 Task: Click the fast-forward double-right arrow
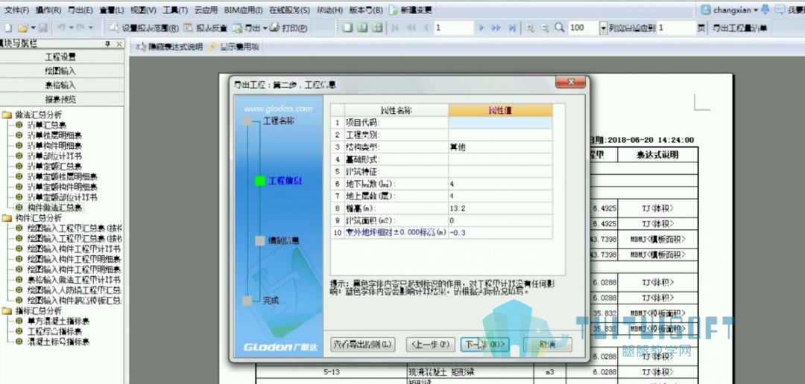coord(496,28)
